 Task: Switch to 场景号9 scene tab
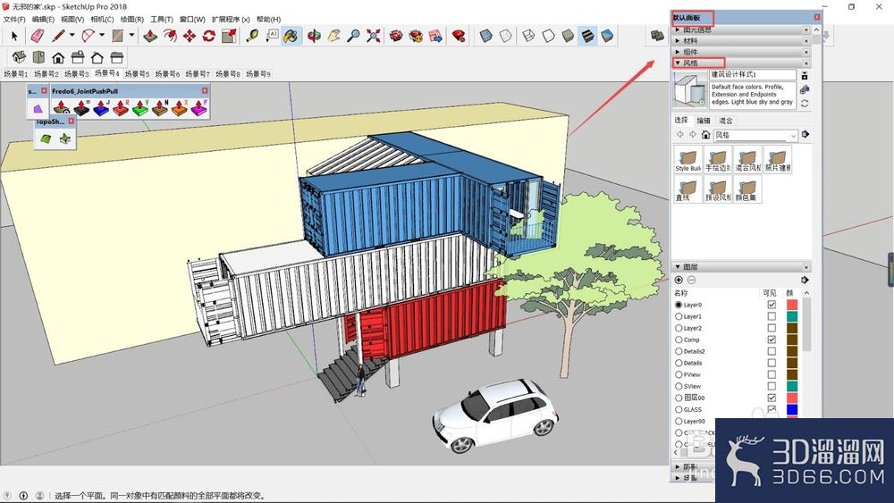258,74
